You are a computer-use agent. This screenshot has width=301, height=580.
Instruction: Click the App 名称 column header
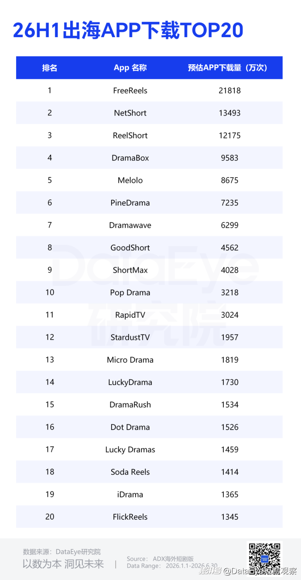click(130, 68)
